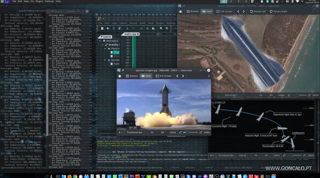Toggle View mode in the spacexx images window
320x178 pixels.
tap(146, 76)
